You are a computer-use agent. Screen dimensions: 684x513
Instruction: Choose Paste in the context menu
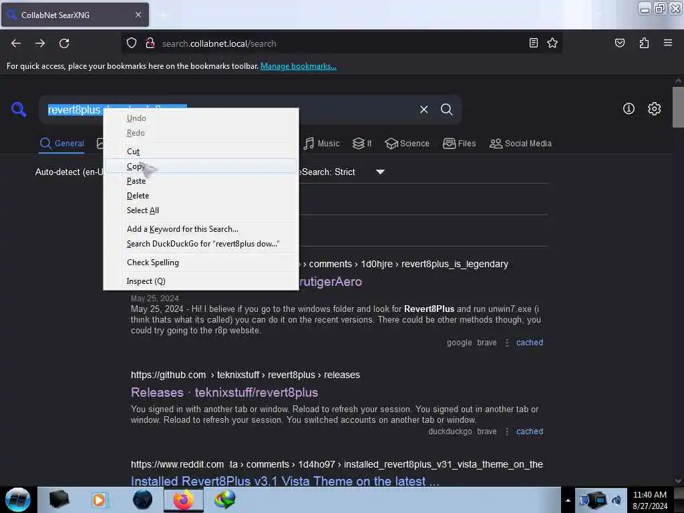click(x=201, y=181)
